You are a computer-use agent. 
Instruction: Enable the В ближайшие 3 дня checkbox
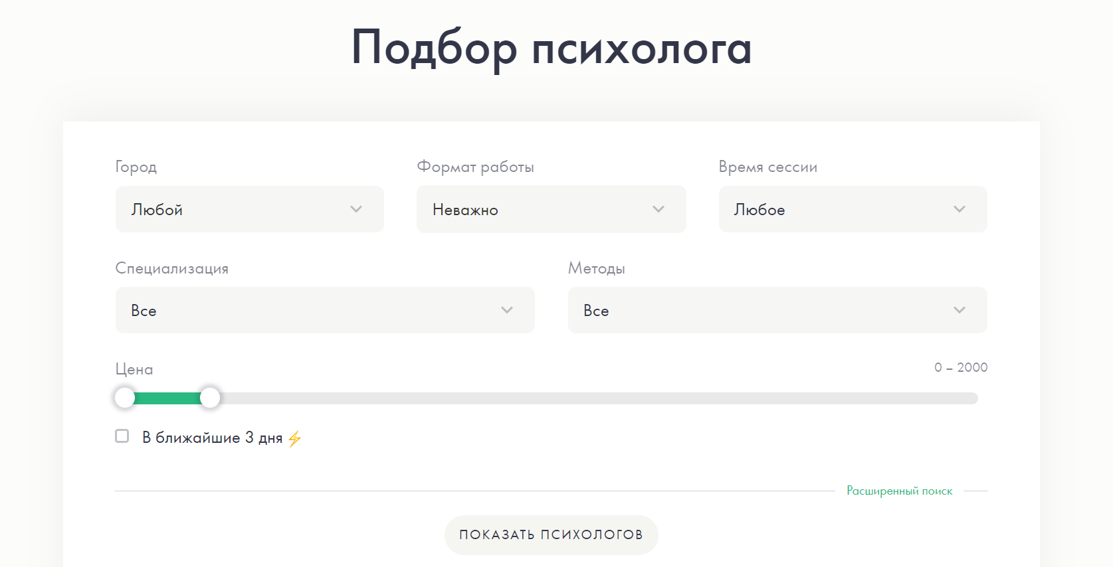[x=122, y=436]
